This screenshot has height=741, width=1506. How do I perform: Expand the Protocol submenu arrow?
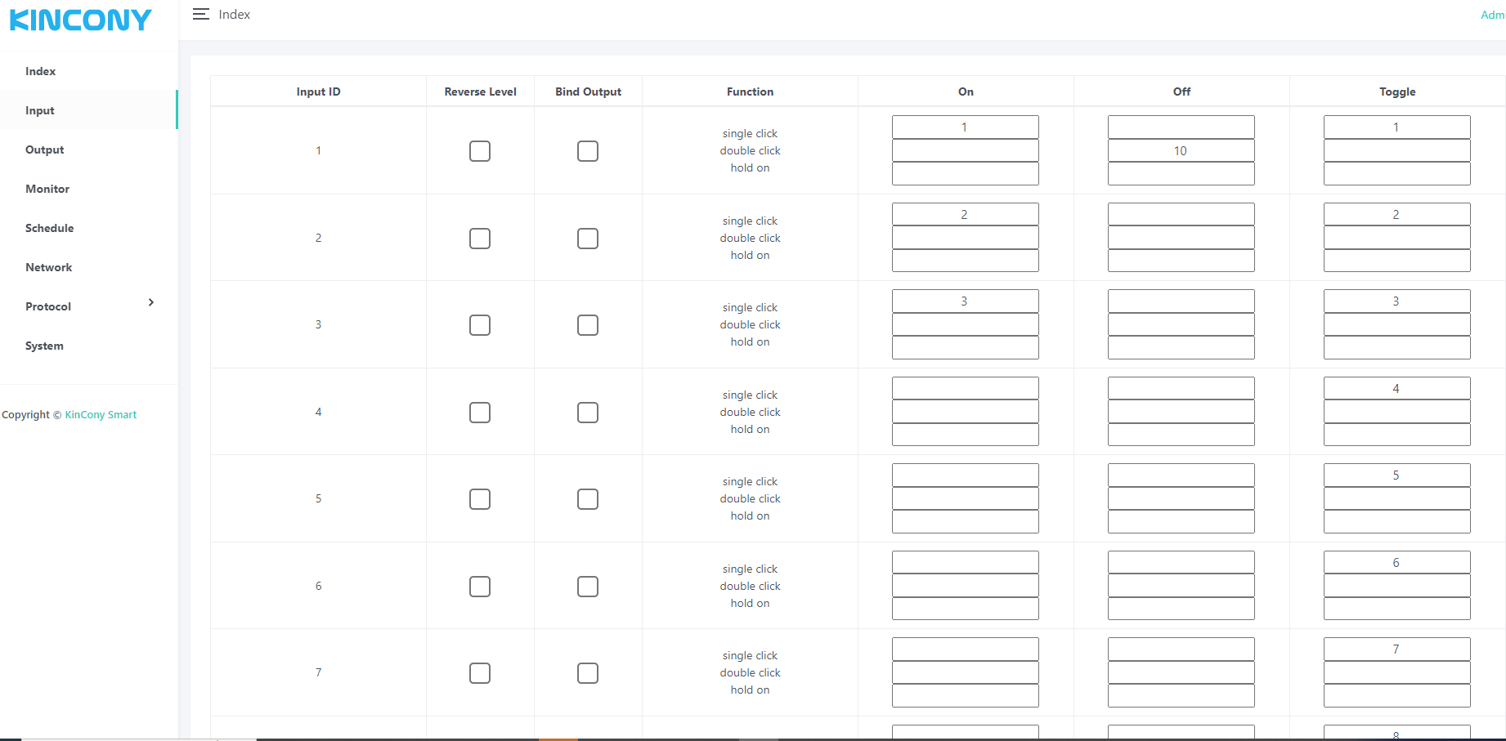click(150, 302)
